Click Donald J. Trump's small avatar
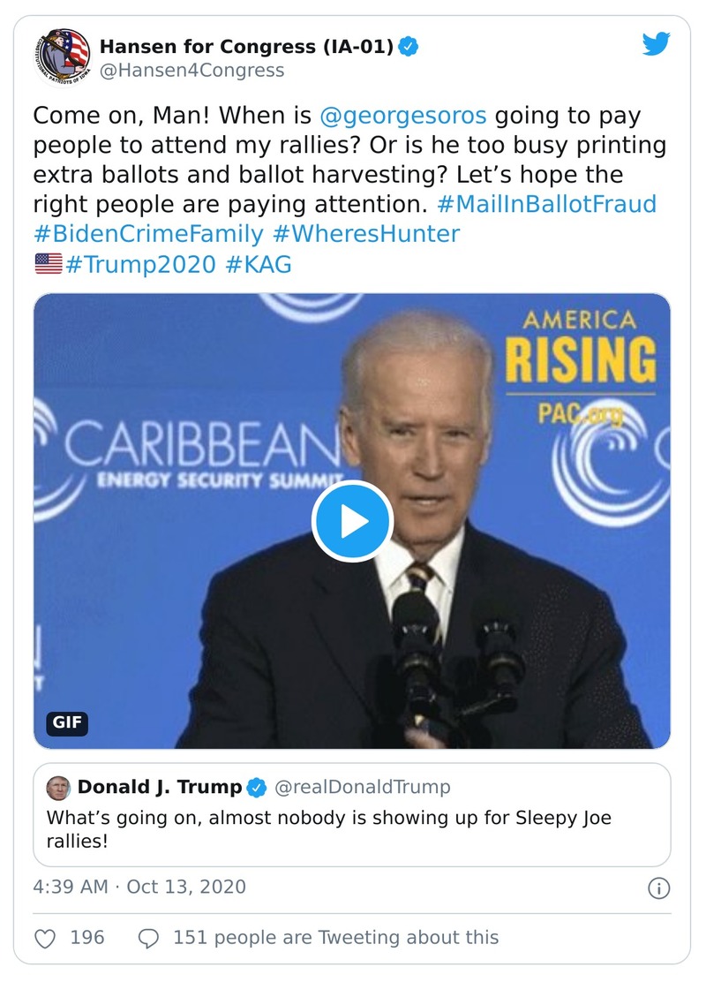This screenshot has width=706, height=982. click(58, 787)
